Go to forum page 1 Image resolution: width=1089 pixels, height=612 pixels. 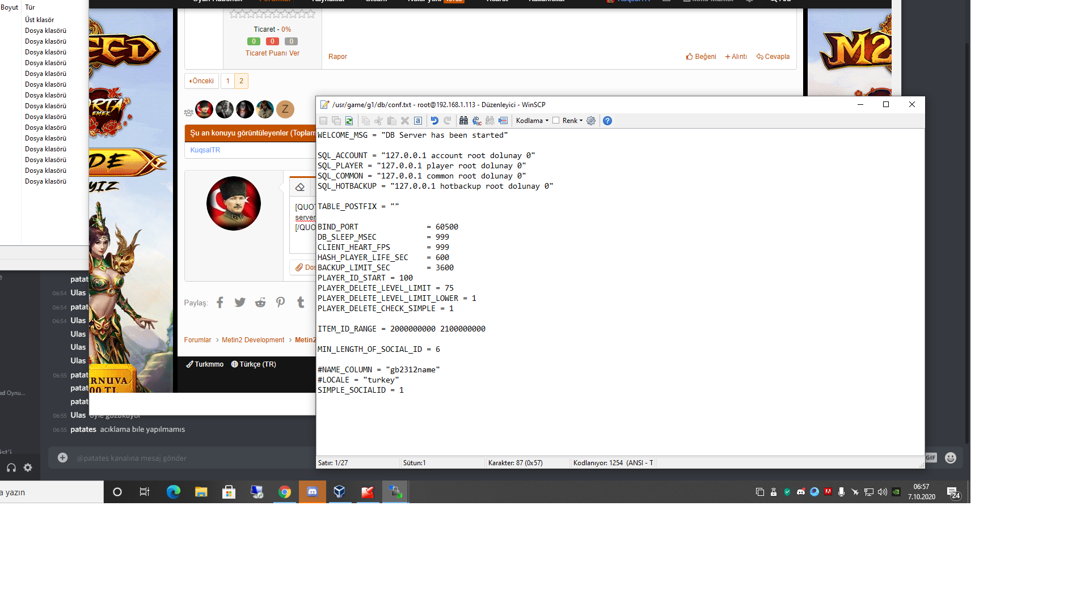pos(228,81)
